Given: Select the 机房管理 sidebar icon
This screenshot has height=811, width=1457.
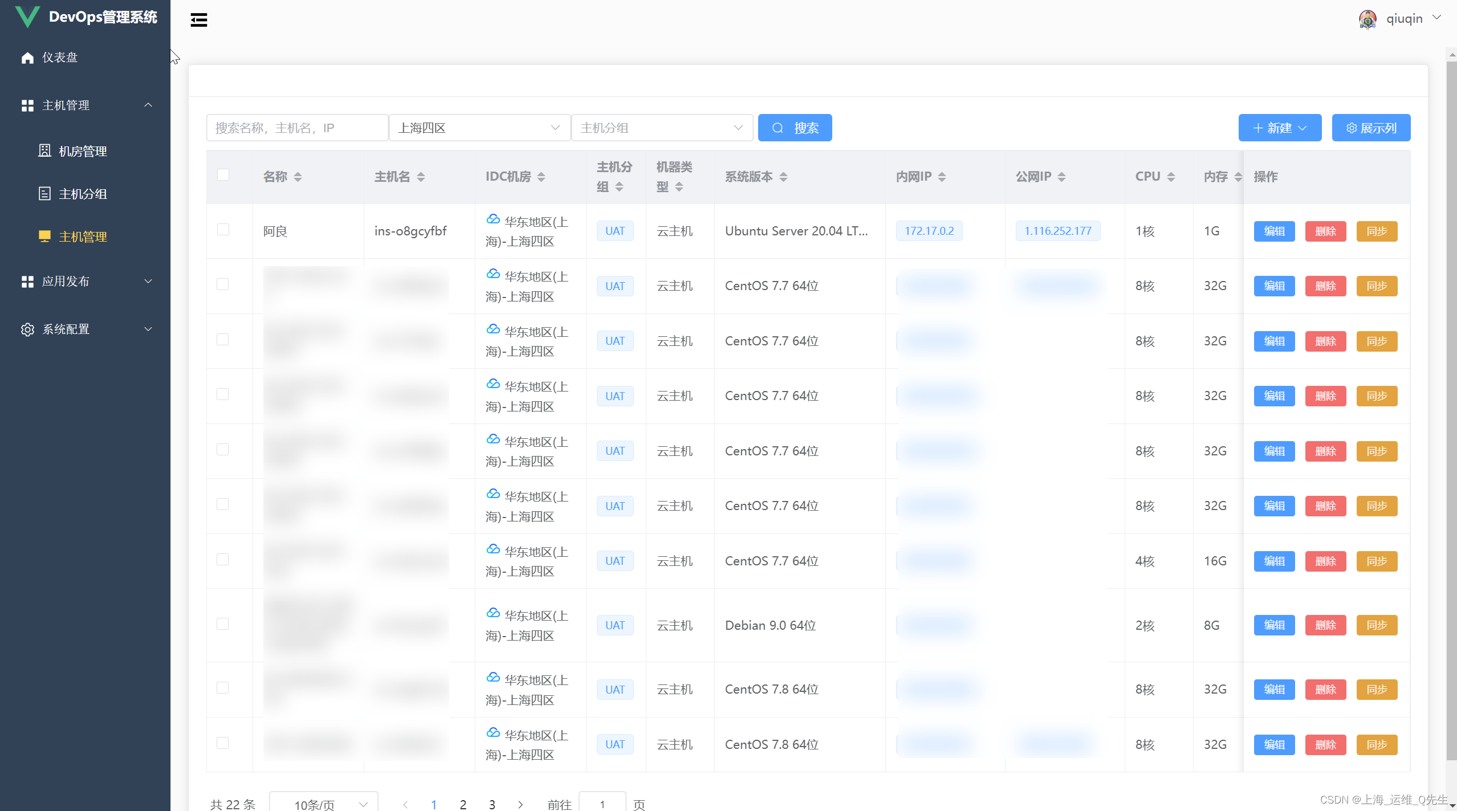Looking at the screenshot, I should [x=44, y=150].
